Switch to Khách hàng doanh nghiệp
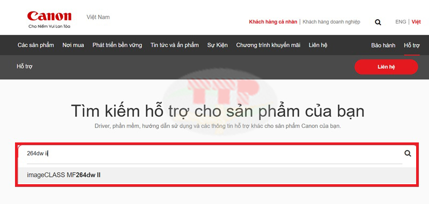This screenshot has height=204, width=429. [331, 22]
